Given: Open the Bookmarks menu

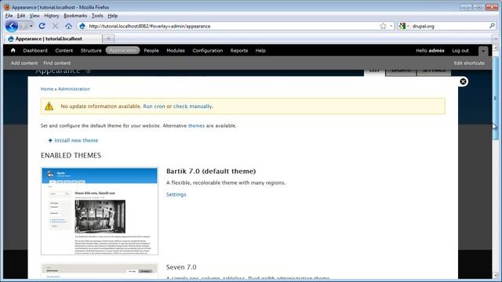Looking at the screenshot, I should point(75,16).
